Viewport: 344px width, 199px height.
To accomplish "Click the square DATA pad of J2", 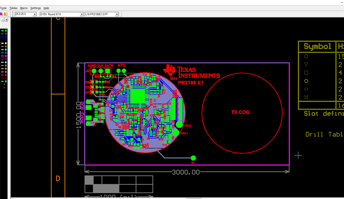I will [108, 71].
